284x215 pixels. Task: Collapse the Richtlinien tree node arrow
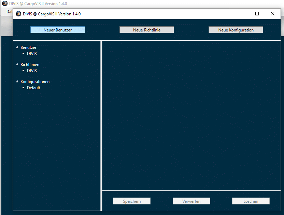tap(17, 64)
